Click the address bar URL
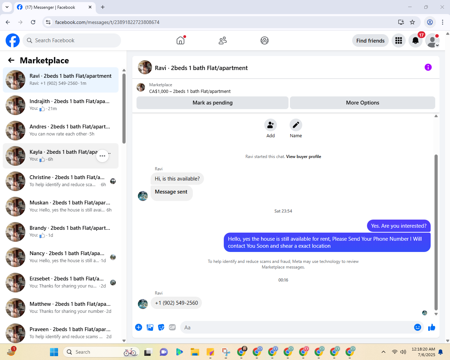 pyautogui.click(x=107, y=22)
